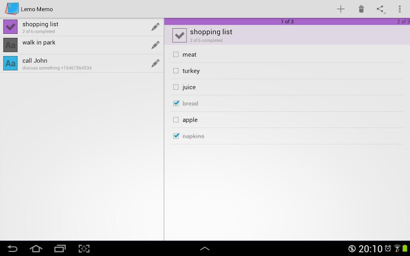The height and width of the screenshot is (256, 410).
Task: Tap the green battery icon
Action: (x=405, y=248)
